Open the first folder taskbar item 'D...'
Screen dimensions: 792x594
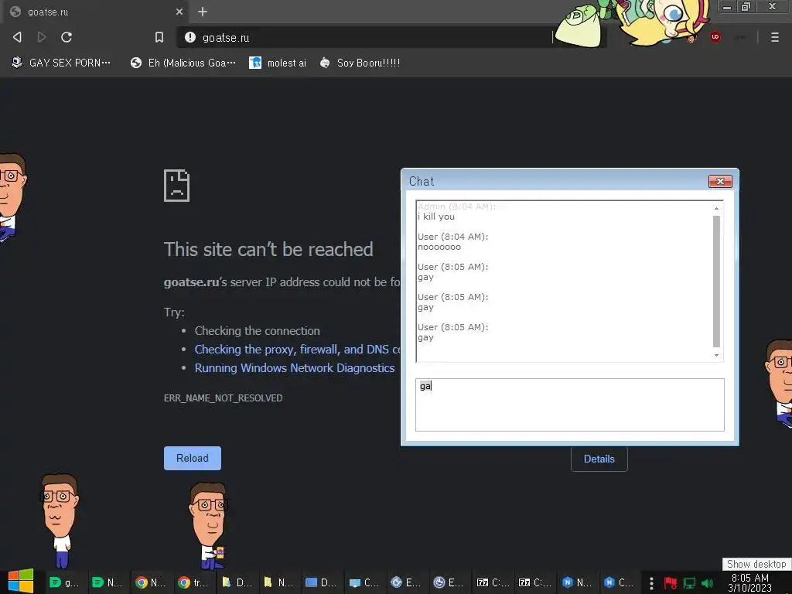point(237,582)
